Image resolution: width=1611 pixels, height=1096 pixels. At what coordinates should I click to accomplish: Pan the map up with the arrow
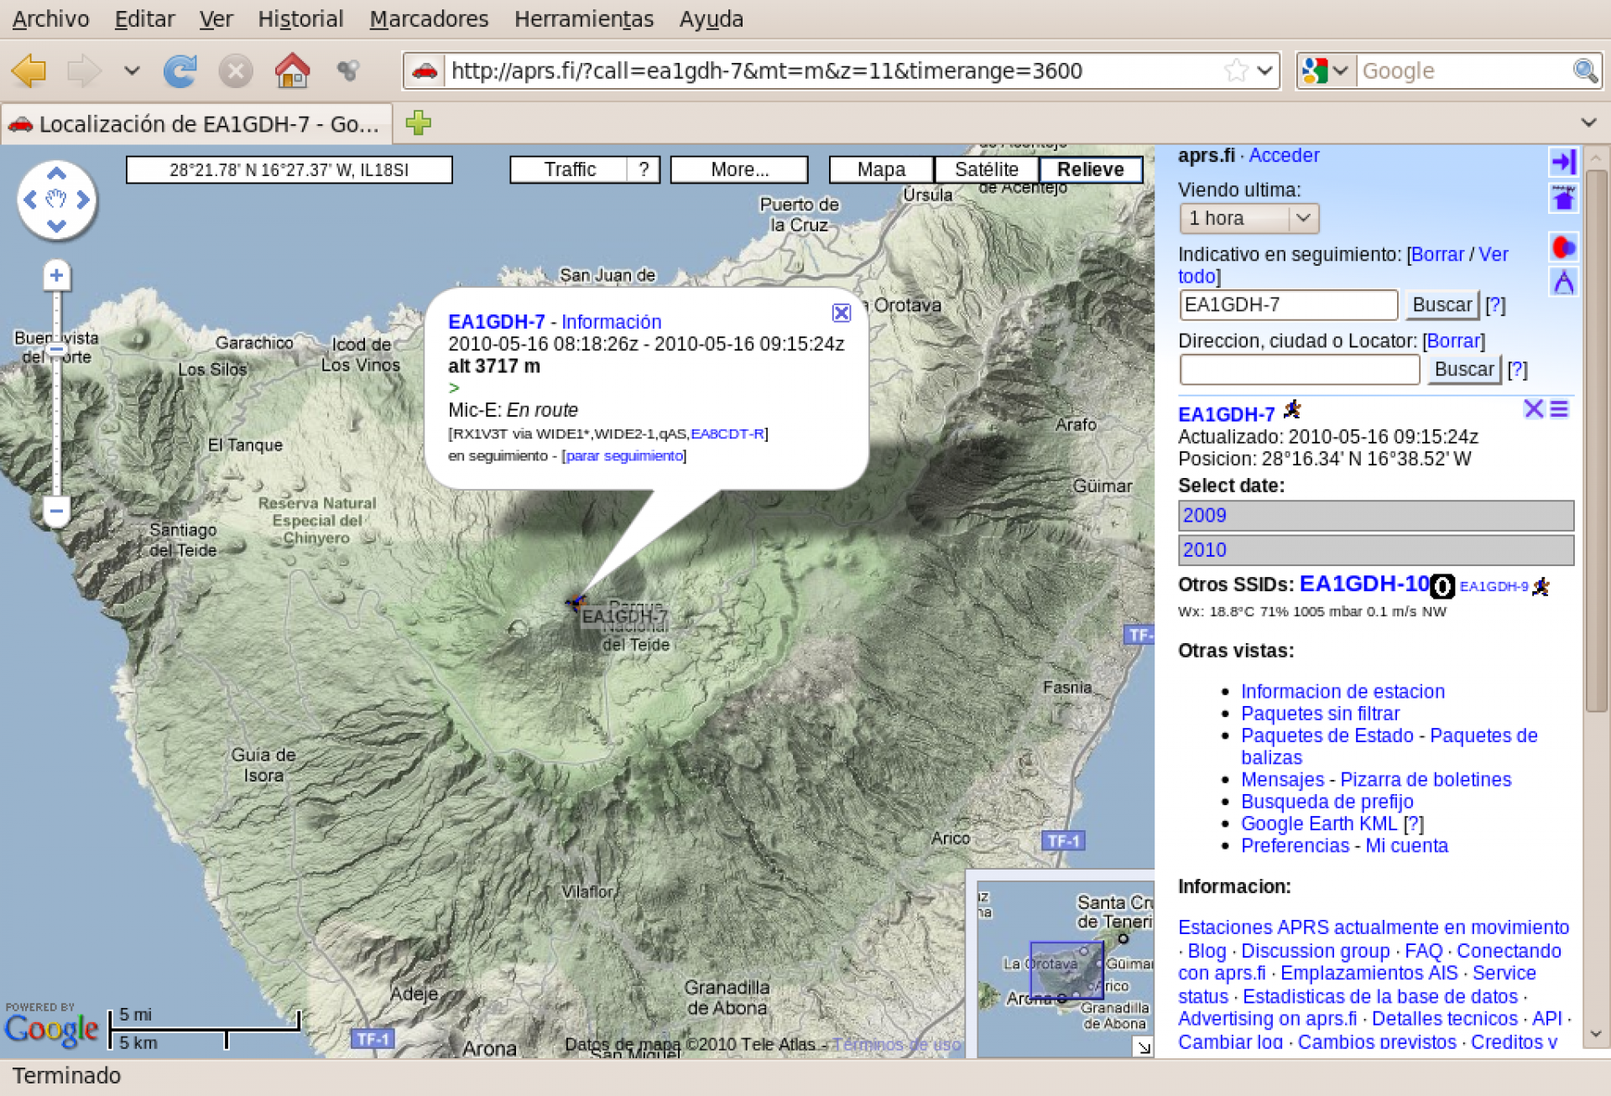tap(56, 174)
